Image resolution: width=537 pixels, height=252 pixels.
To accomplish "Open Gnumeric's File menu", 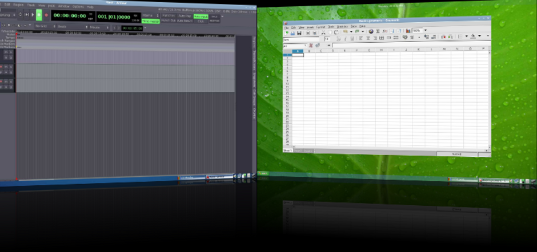I will [x=286, y=27].
